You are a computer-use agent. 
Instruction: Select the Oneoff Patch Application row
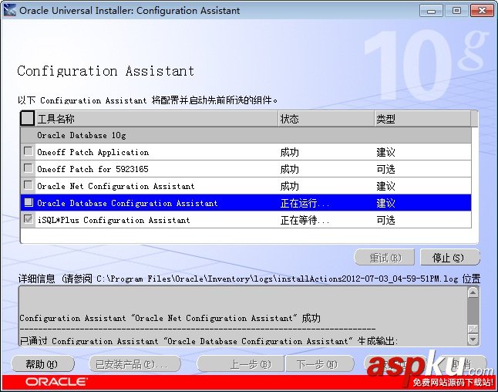[x=246, y=152]
